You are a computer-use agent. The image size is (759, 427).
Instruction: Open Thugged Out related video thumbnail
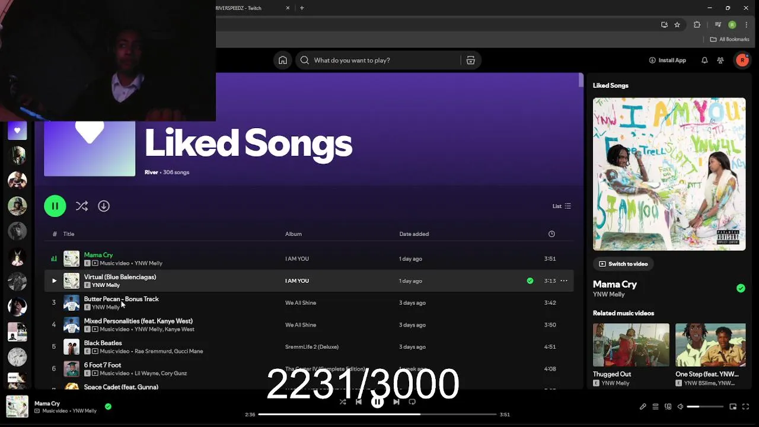click(631, 345)
